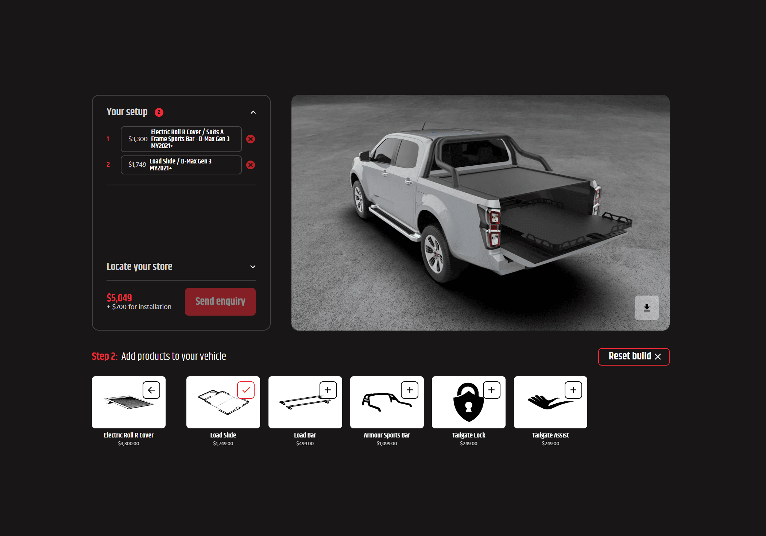Viewport: 766px width, 536px height.
Task: Click the 3D truck preview image
Action: coord(480,212)
